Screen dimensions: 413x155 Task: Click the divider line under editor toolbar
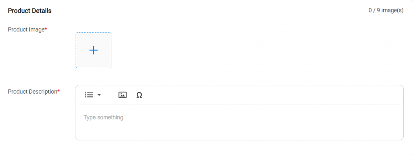(239, 105)
